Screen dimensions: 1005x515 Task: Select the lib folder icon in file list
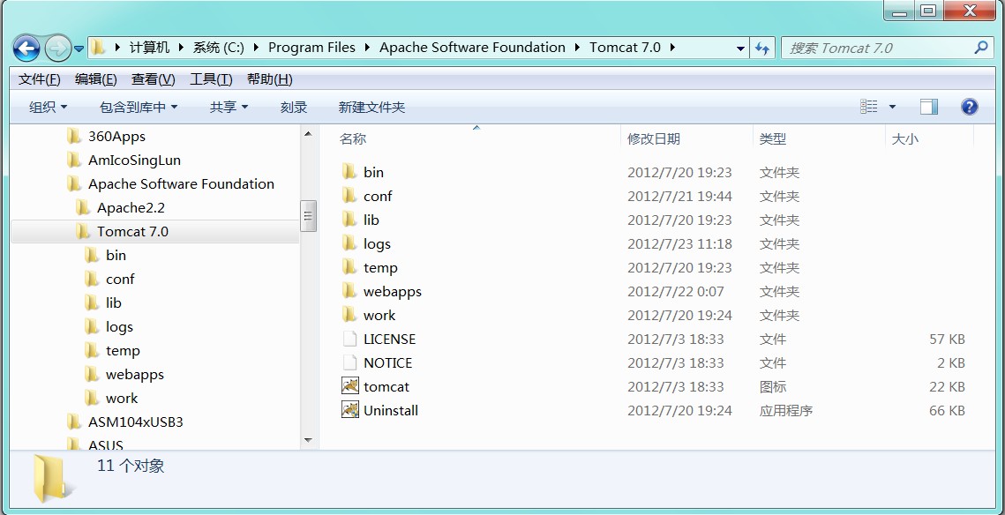349,219
